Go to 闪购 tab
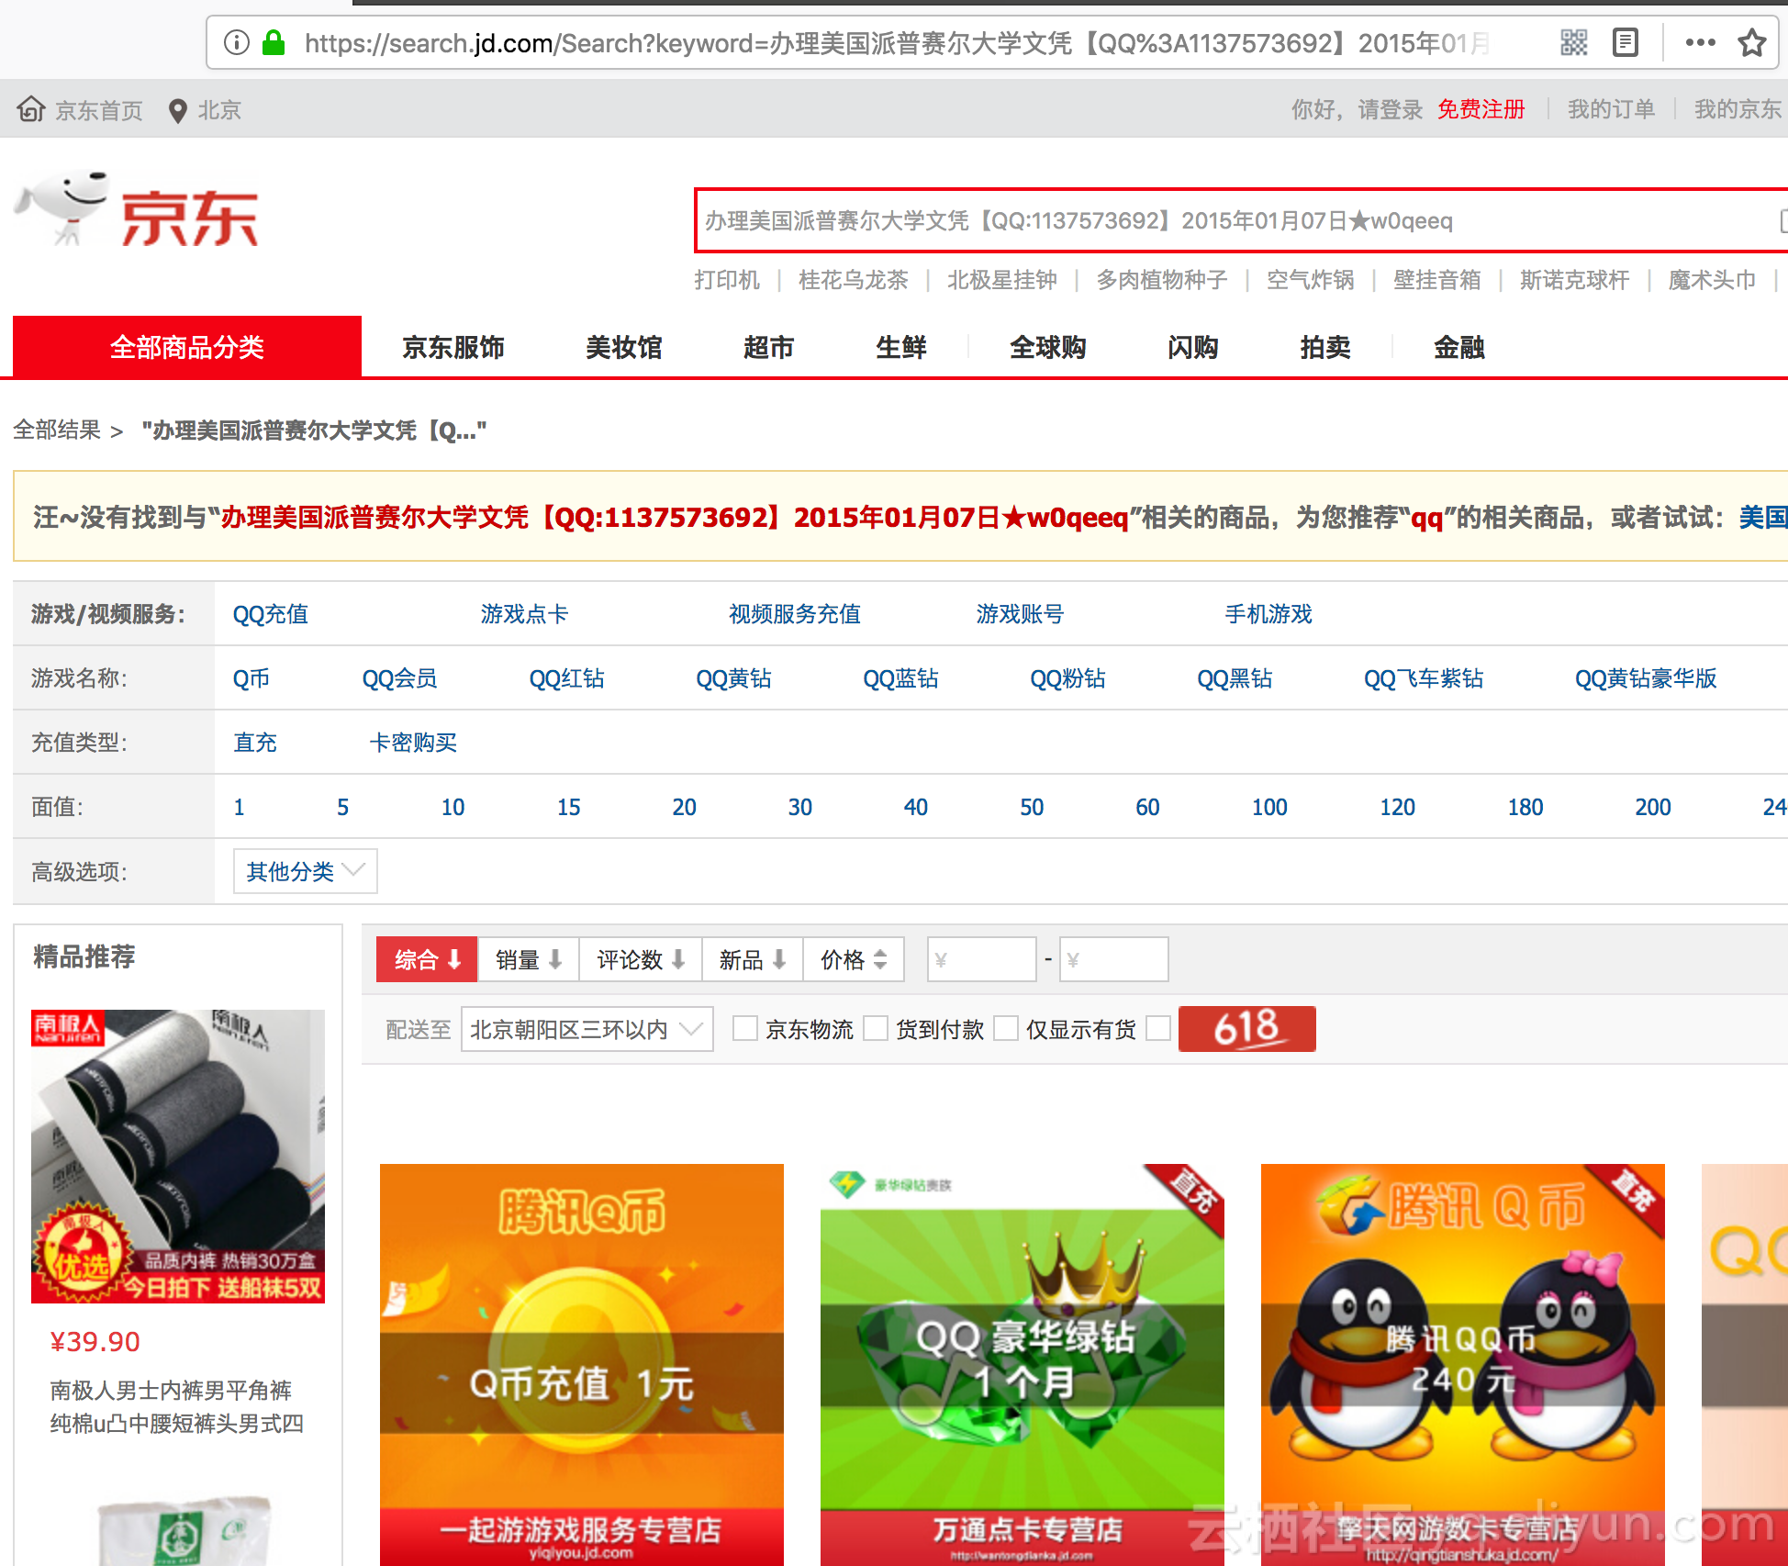The height and width of the screenshot is (1566, 1788). coord(1192,348)
